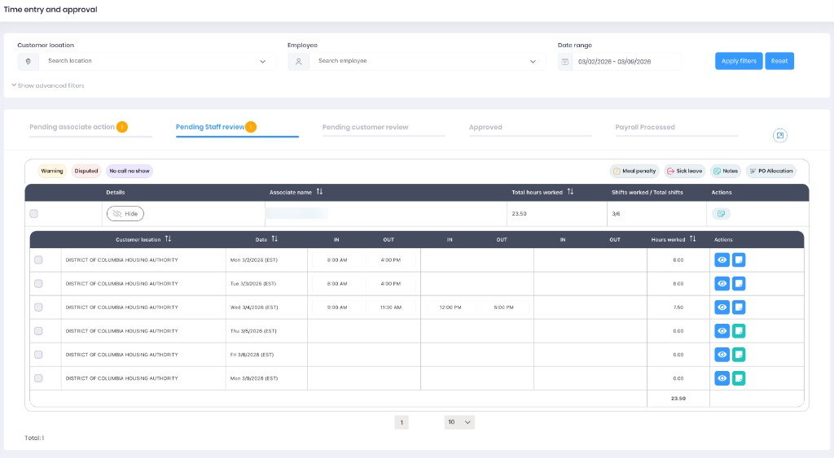Click the location pin icon
Screen dimensions: 834x458
[x=29, y=62]
